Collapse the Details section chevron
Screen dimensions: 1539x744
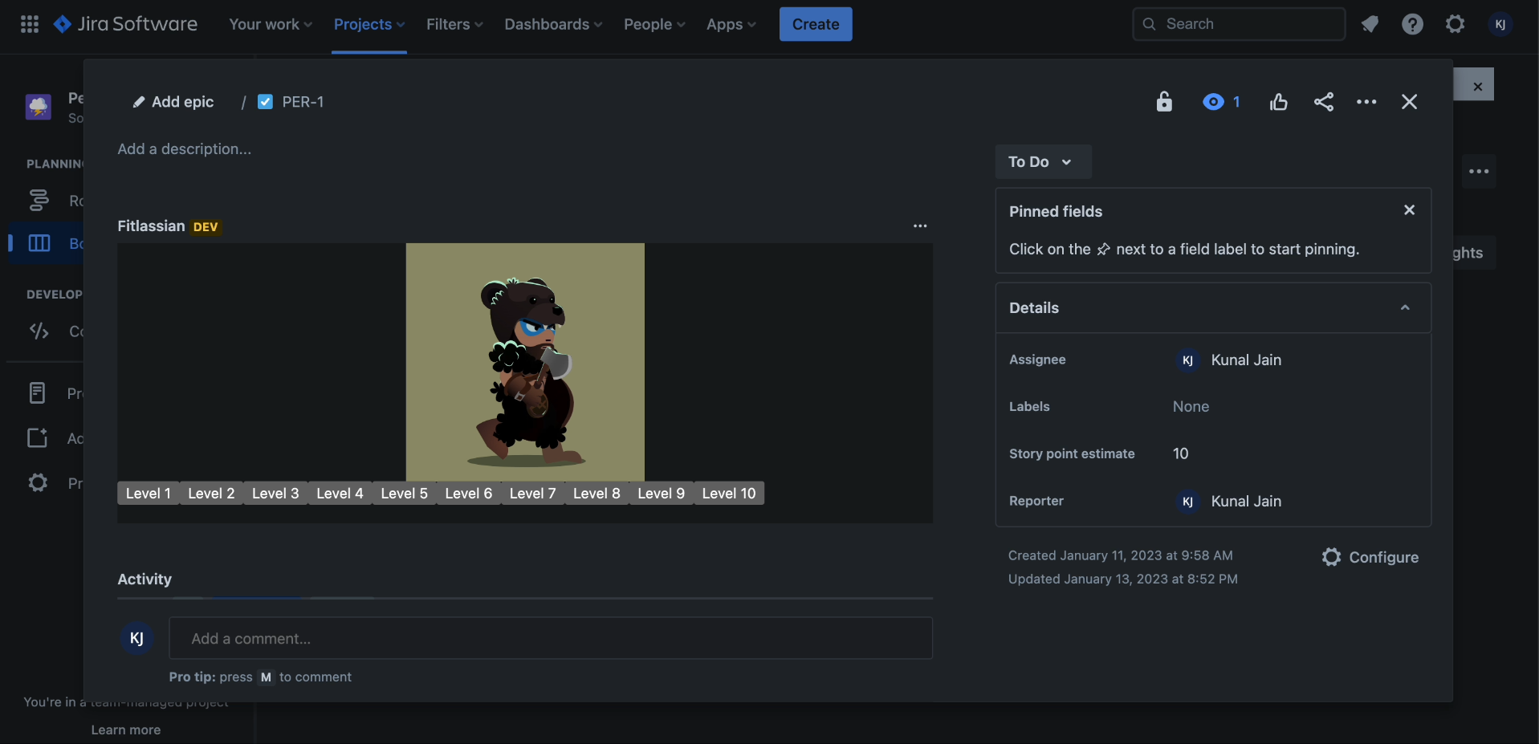click(x=1405, y=307)
